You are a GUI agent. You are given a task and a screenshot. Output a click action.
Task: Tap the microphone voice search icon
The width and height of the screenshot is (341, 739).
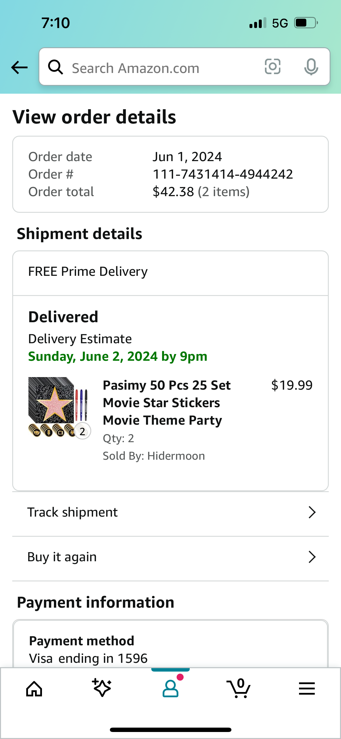click(311, 67)
